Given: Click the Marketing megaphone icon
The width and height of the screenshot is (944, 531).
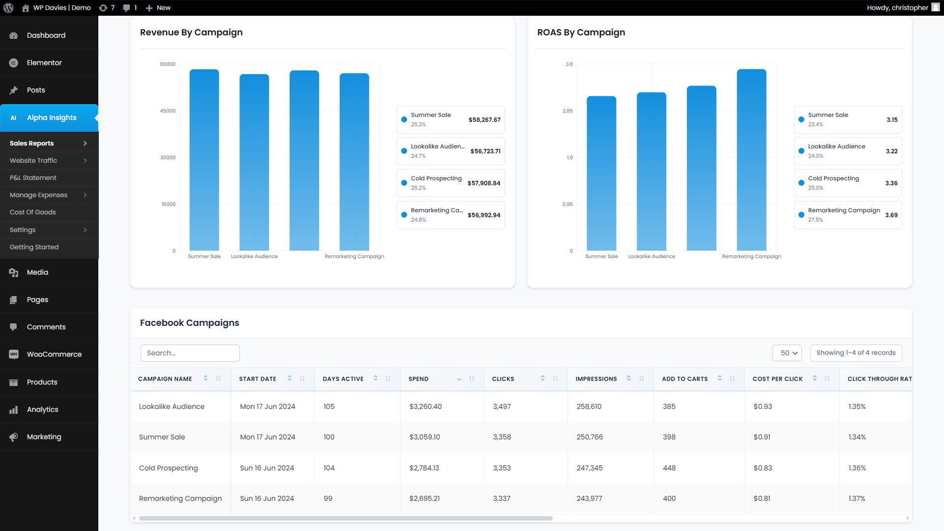Looking at the screenshot, I should (x=13, y=437).
